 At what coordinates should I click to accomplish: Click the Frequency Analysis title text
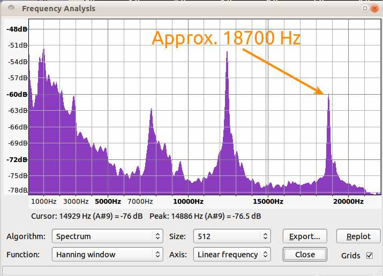[x=58, y=9]
